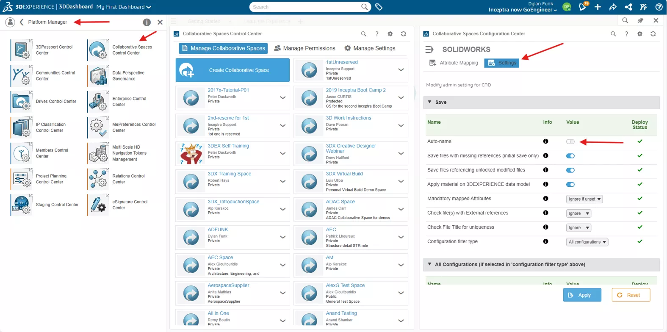The width and height of the screenshot is (667, 332).
Task: Open Members Control Center icon
Action: [x=21, y=153]
